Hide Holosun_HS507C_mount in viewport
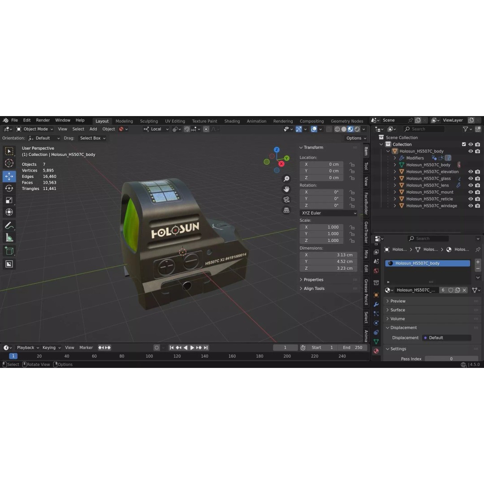 pyautogui.click(x=471, y=192)
